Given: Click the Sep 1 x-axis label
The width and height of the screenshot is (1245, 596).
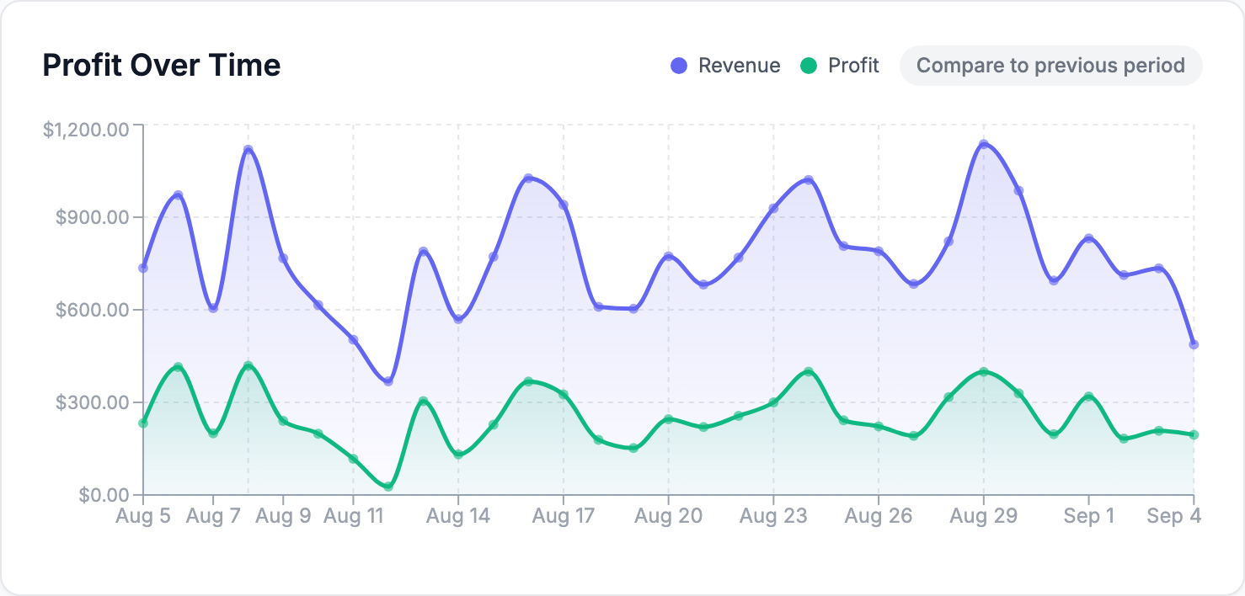Looking at the screenshot, I should click(1088, 516).
